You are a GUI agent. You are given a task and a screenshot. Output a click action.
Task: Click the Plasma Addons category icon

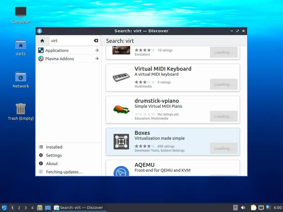[x=41, y=59]
